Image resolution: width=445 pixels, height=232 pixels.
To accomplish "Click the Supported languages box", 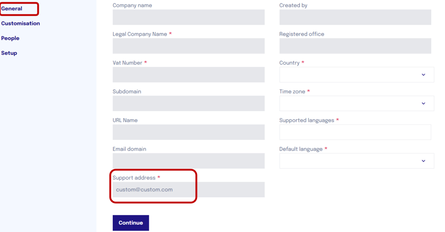I will pos(355,132).
